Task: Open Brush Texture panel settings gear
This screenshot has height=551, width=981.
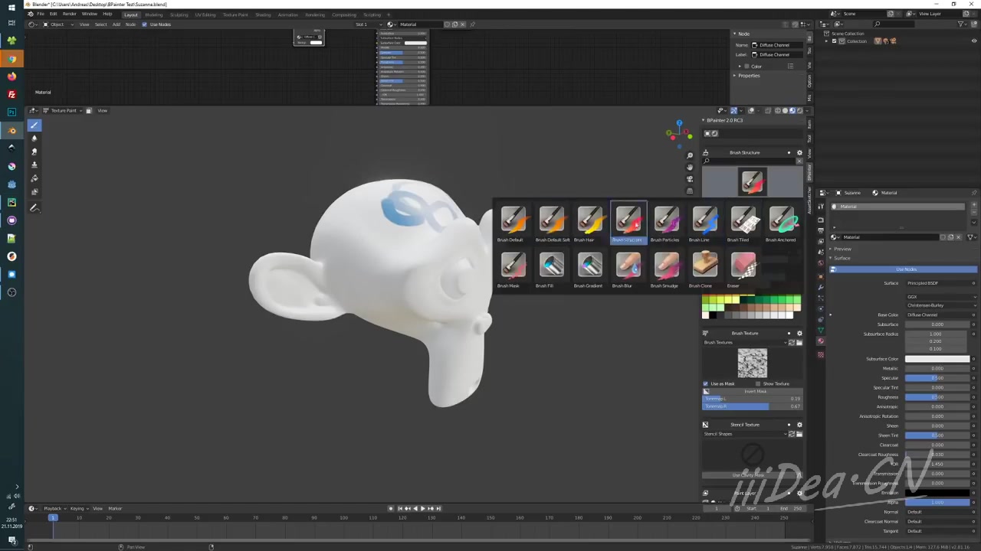Action: [799, 333]
